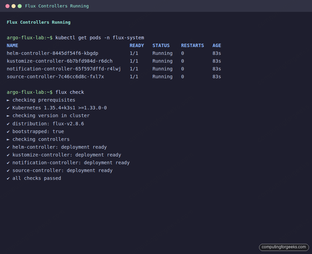Click the STATUS column header
The image size is (312, 254).
(x=161, y=45)
